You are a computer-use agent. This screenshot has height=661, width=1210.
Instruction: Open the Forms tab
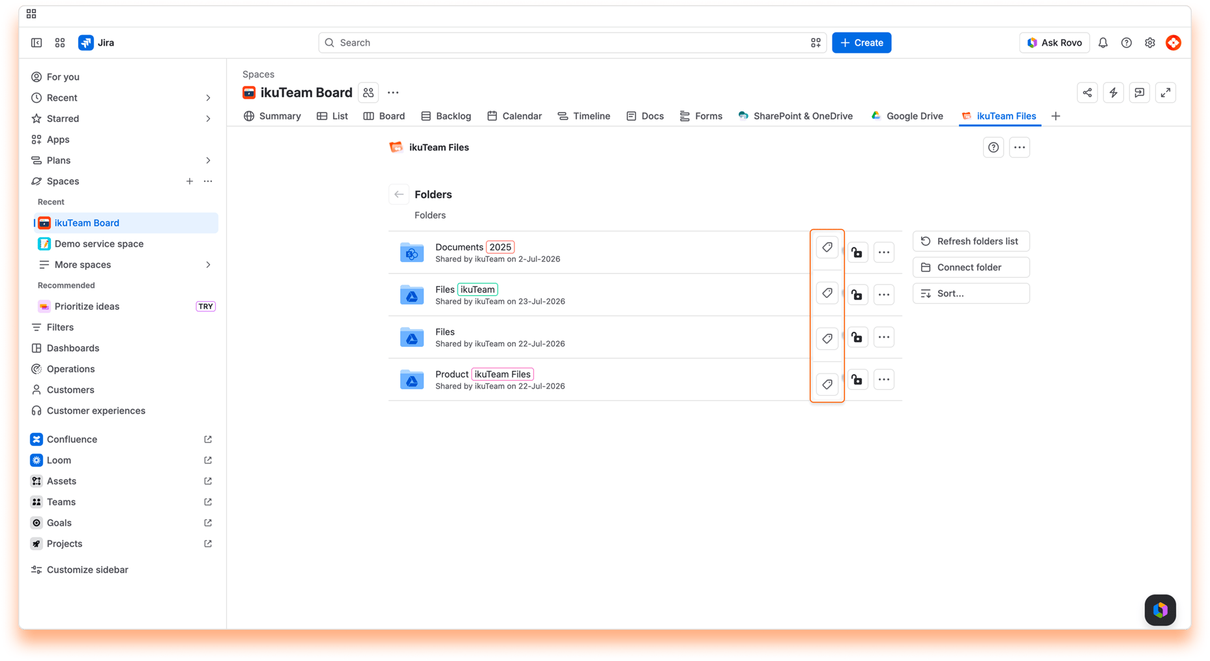click(701, 116)
